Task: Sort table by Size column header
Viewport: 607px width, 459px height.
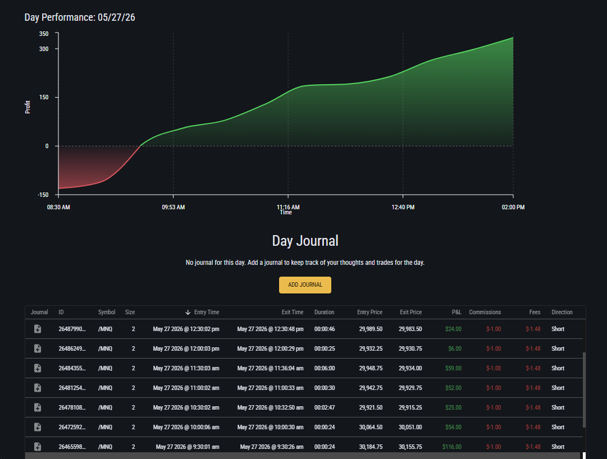Action: (x=130, y=312)
